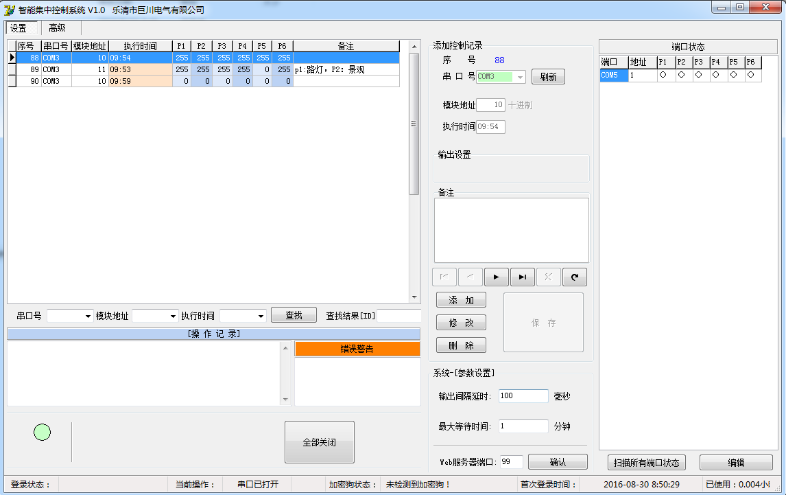786x495 pixels.
Task: Toggle P6 status circle for COM5
Action: coord(750,76)
